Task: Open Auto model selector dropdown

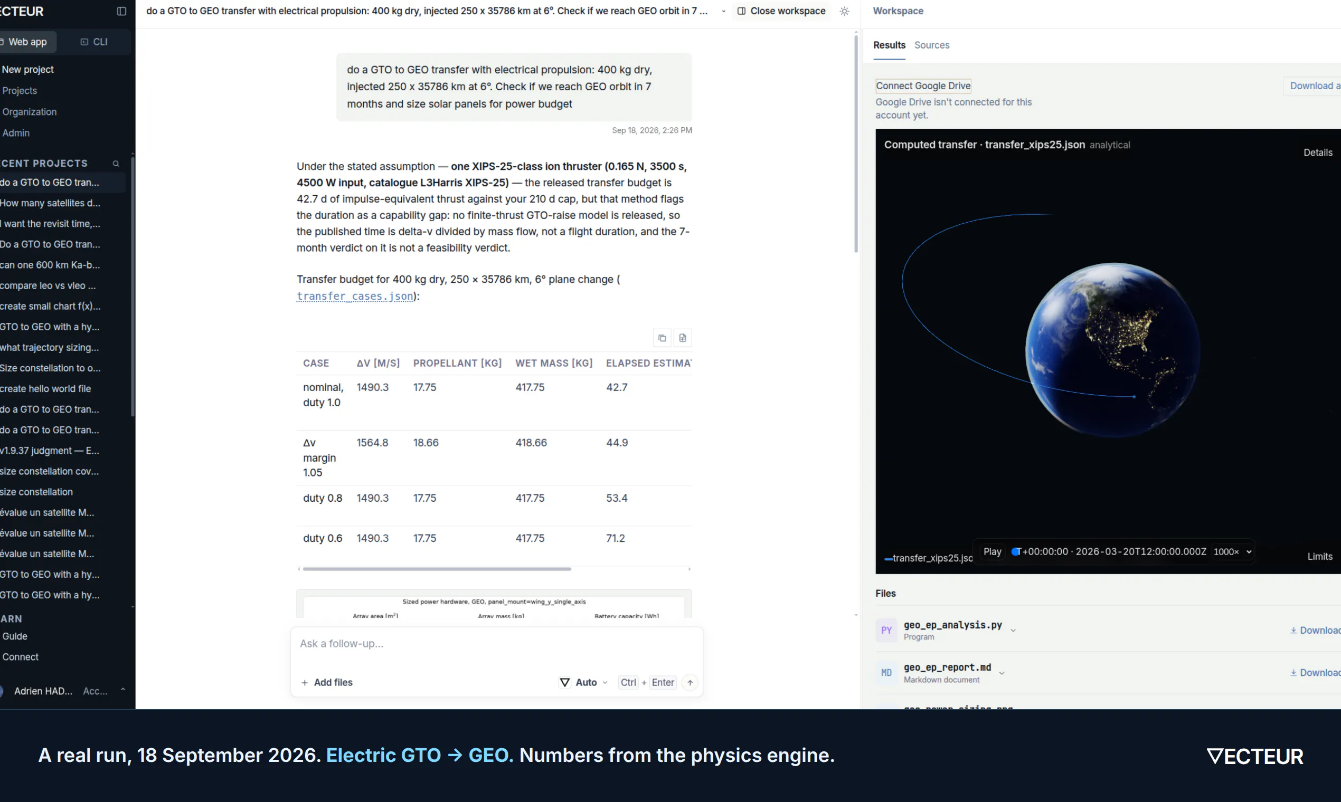Action: [583, 682]
